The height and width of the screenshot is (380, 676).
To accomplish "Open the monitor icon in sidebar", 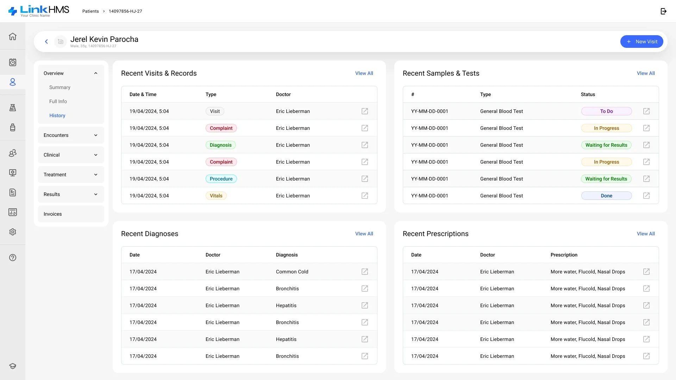I will click(13, 173).
